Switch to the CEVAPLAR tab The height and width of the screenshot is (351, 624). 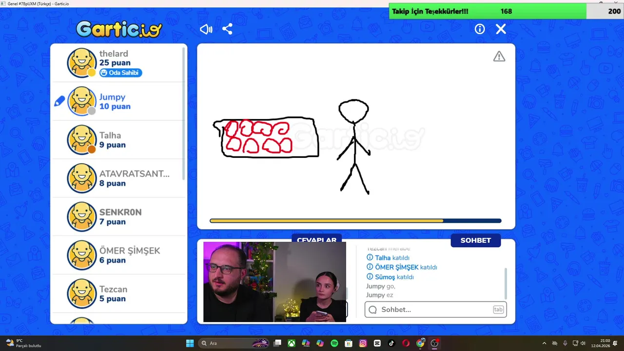(316, 240)
